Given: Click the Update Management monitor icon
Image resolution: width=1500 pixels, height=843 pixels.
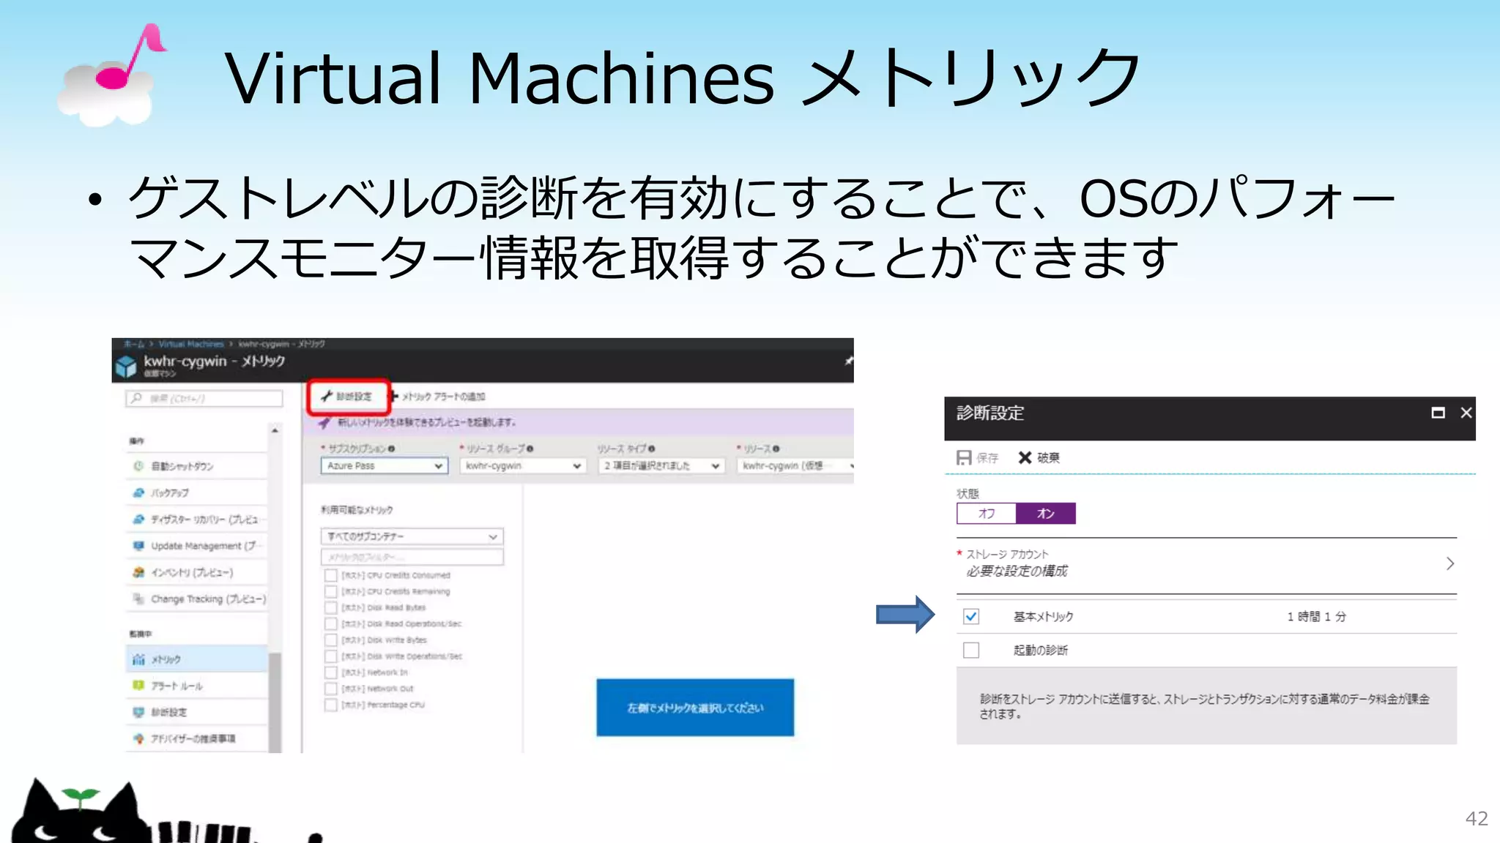Looking at the screenshot, I should click(x=138, y=546).
